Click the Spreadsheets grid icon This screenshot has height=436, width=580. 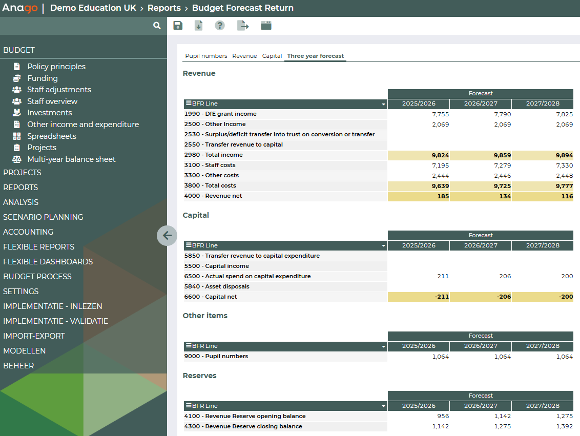(16, 136)
